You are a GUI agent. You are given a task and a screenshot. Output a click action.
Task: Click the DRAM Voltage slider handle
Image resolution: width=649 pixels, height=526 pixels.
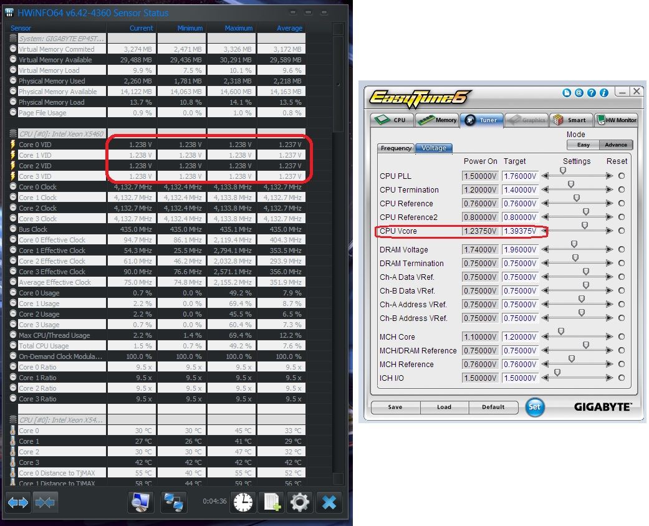point(574,244)
